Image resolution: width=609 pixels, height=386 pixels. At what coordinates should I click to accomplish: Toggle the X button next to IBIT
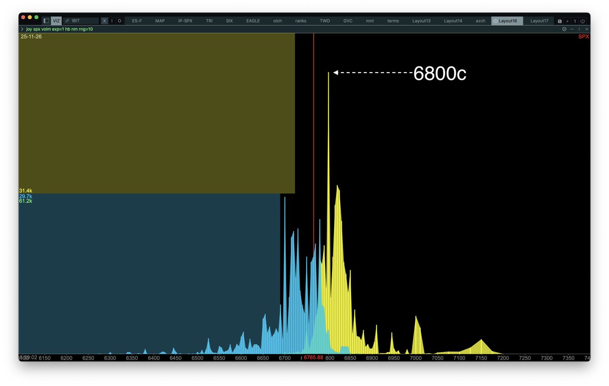[x=104, y=21]
